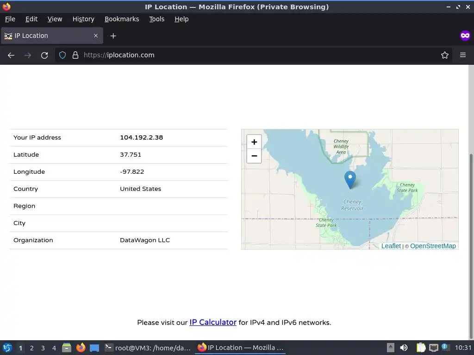Screen dimensions: 474x355
Task: Open the View menu
Action: (x=55, y=19)
